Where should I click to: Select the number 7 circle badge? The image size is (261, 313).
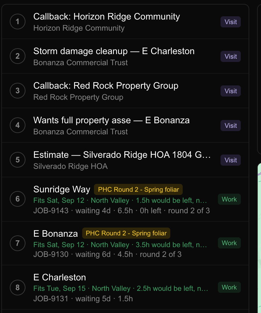18,243
